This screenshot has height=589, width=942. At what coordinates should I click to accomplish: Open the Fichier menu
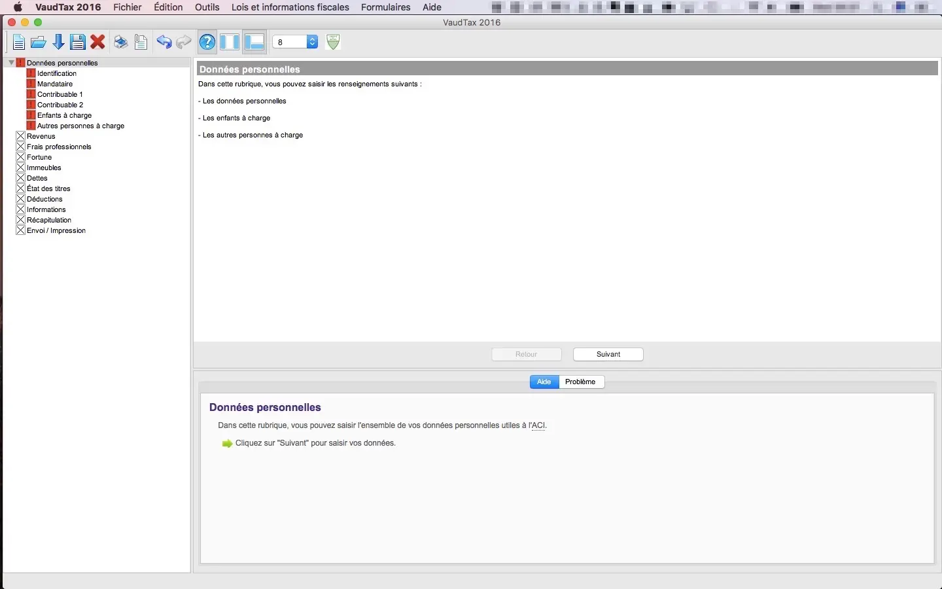128,7
